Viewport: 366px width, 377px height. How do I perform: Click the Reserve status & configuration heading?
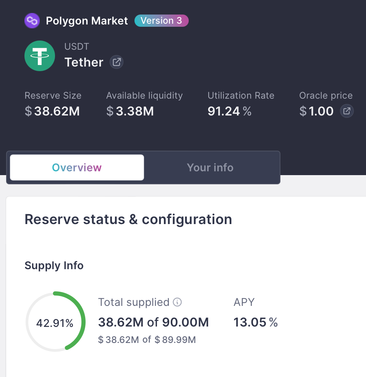click(x=128, y=219)
